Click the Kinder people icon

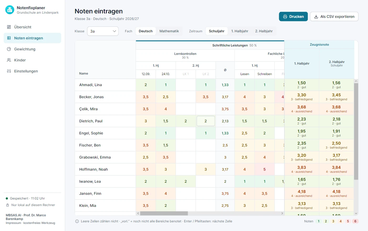(x=9, y=60)
